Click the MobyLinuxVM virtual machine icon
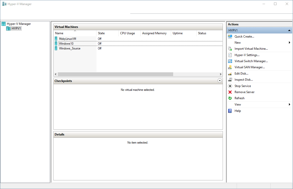Screen dimensions: 293x189 tap(56, 39)
